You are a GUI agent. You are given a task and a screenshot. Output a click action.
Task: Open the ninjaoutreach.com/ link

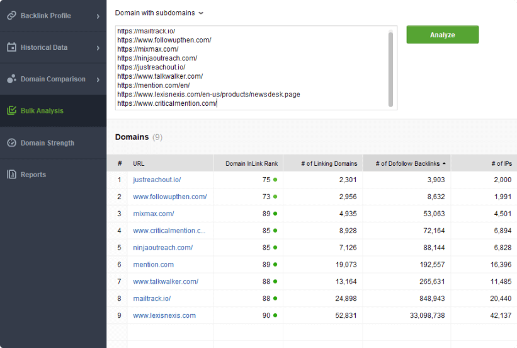(163, 248)
